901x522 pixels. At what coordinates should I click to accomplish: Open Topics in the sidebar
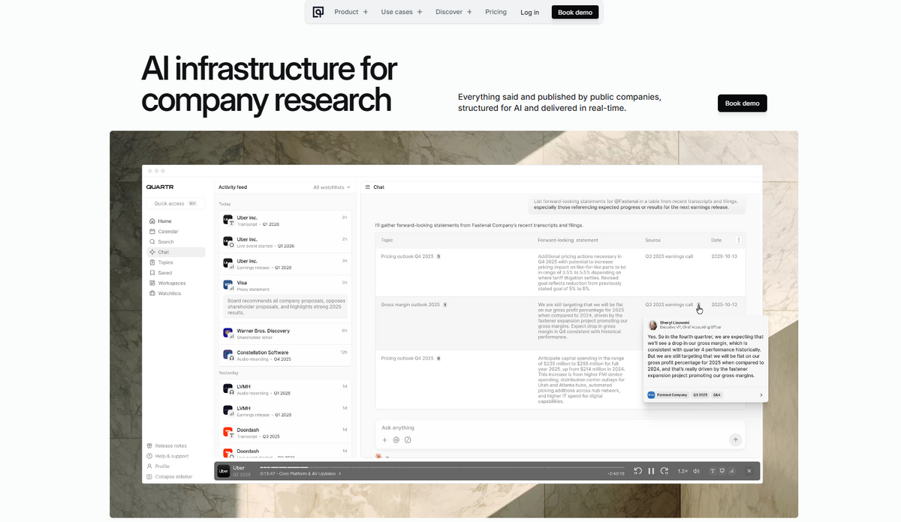[x=175, y=262]
